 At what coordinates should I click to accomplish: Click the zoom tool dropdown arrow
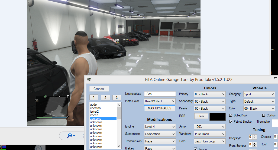[x=74, y=136]
